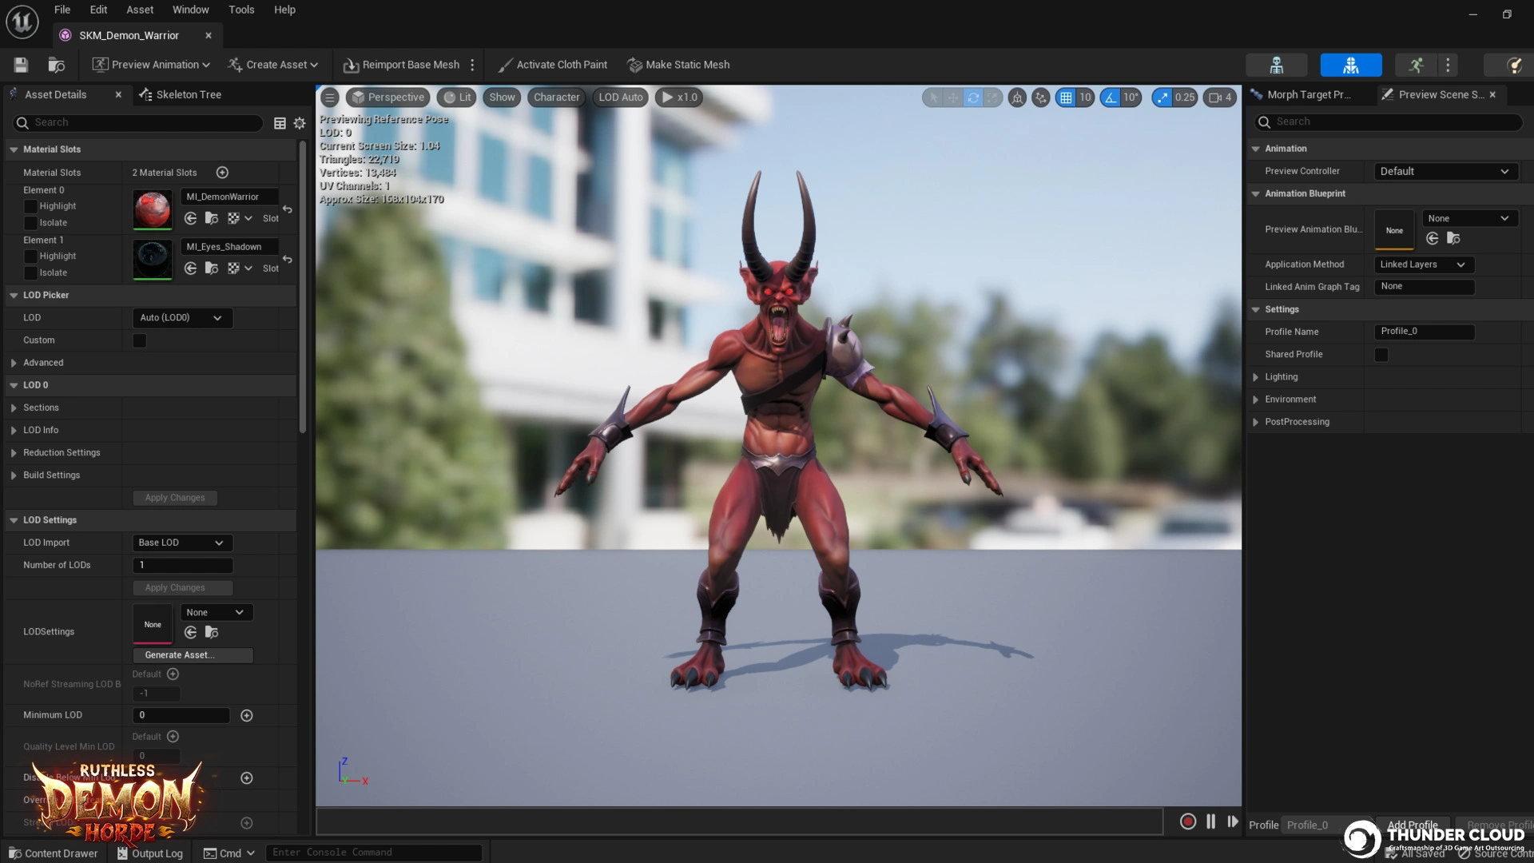Toggle scale snapping in viewport
Screen dimensions: 1534x863
pyautogui.click(x=1162, y=97)
